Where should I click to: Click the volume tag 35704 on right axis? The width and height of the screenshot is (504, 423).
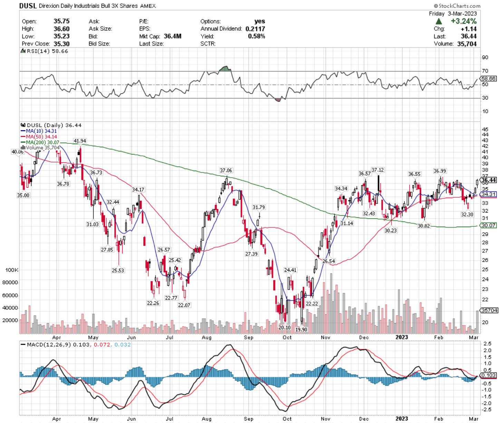tap(490, 310)
